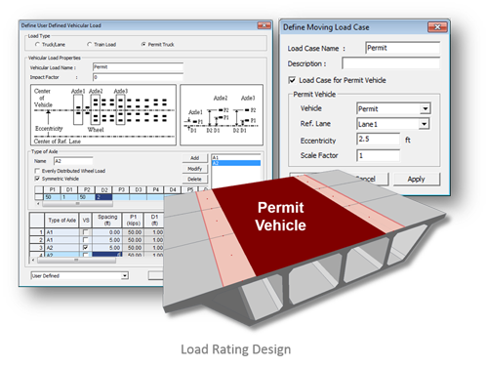Select the Truck/Lane load type radio button
488x367 pixels.
[37, 44]
